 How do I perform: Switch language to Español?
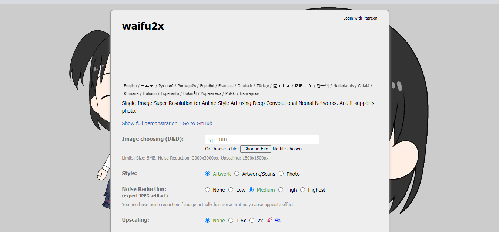207,86
